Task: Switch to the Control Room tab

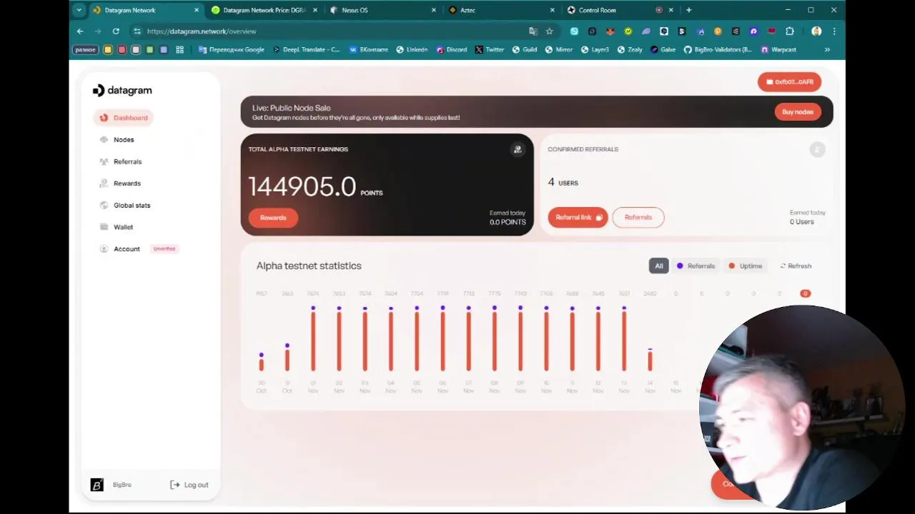Action: pyautogui.click(x=619, y=10)
